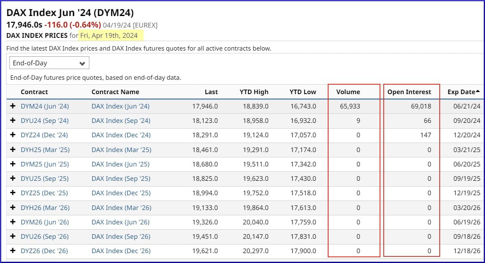Sort the table by Exp Date column
This screenshot has width=485, height=263.
click(x=464, y=92)
